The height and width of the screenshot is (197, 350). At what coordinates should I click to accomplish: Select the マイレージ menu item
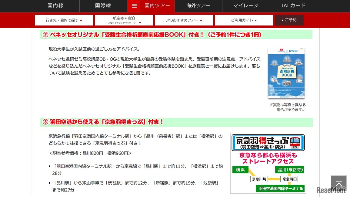point(246,5)
